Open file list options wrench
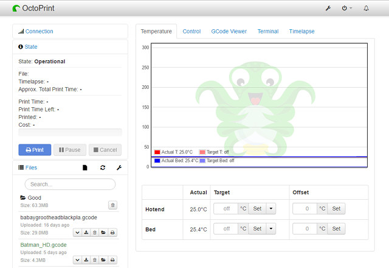 119,167
